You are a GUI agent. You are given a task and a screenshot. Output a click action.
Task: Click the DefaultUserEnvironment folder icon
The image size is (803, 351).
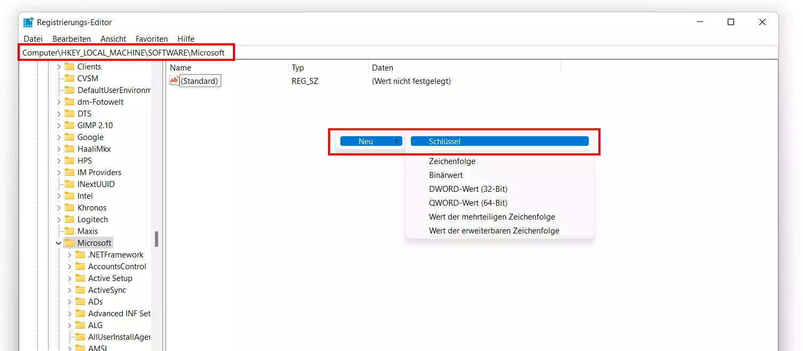pos(69,90)
